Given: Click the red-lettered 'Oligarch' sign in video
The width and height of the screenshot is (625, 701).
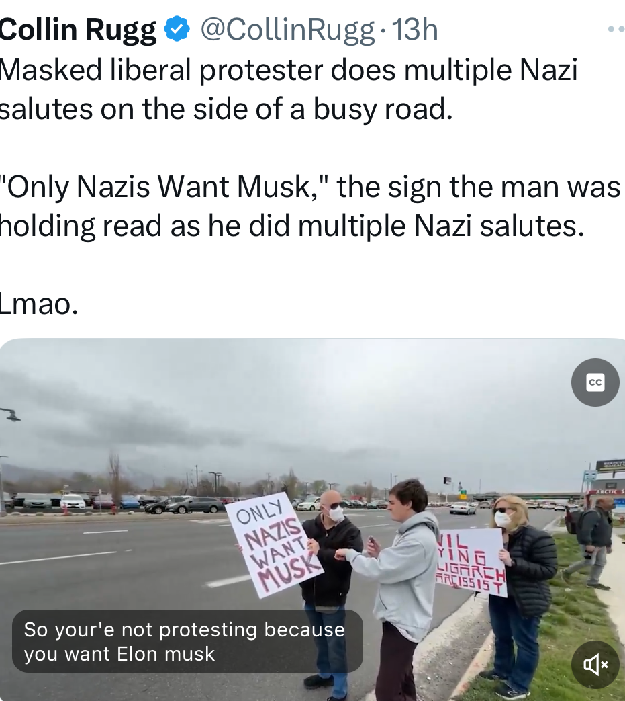Looking at the screenshot, I should click(473, 563).
